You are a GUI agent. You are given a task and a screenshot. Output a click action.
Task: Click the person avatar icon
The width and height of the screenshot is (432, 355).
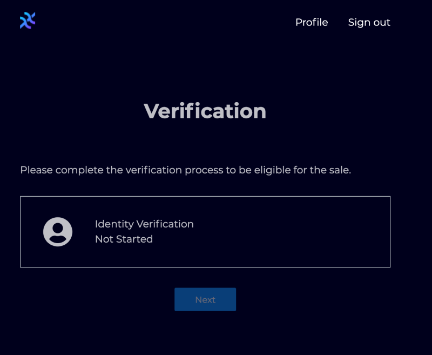click(x=58, y=232)
